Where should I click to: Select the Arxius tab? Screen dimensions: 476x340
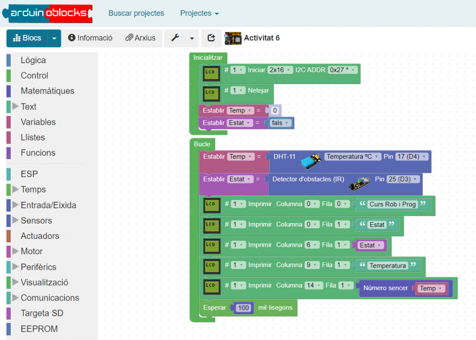point(140,38)
